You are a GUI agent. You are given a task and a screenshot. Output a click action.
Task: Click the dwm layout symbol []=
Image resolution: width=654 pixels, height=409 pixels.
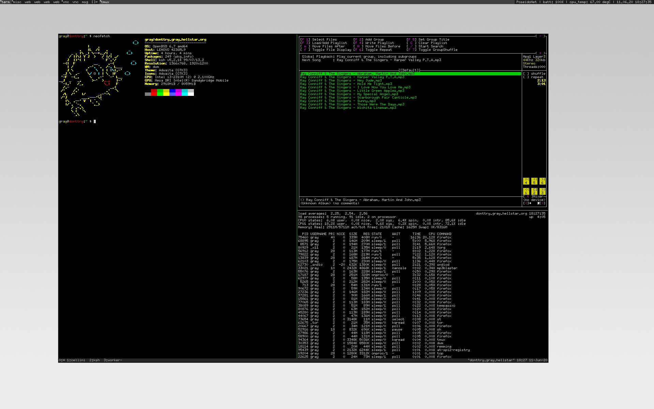[x=94, y=2]
